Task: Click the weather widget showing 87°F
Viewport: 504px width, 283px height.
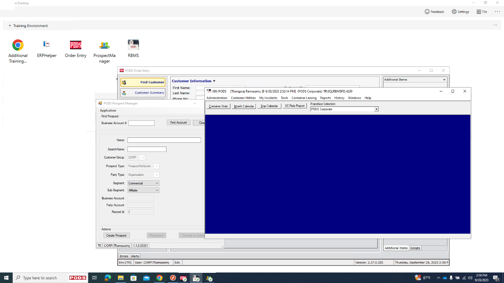Action: click(423, 278)
